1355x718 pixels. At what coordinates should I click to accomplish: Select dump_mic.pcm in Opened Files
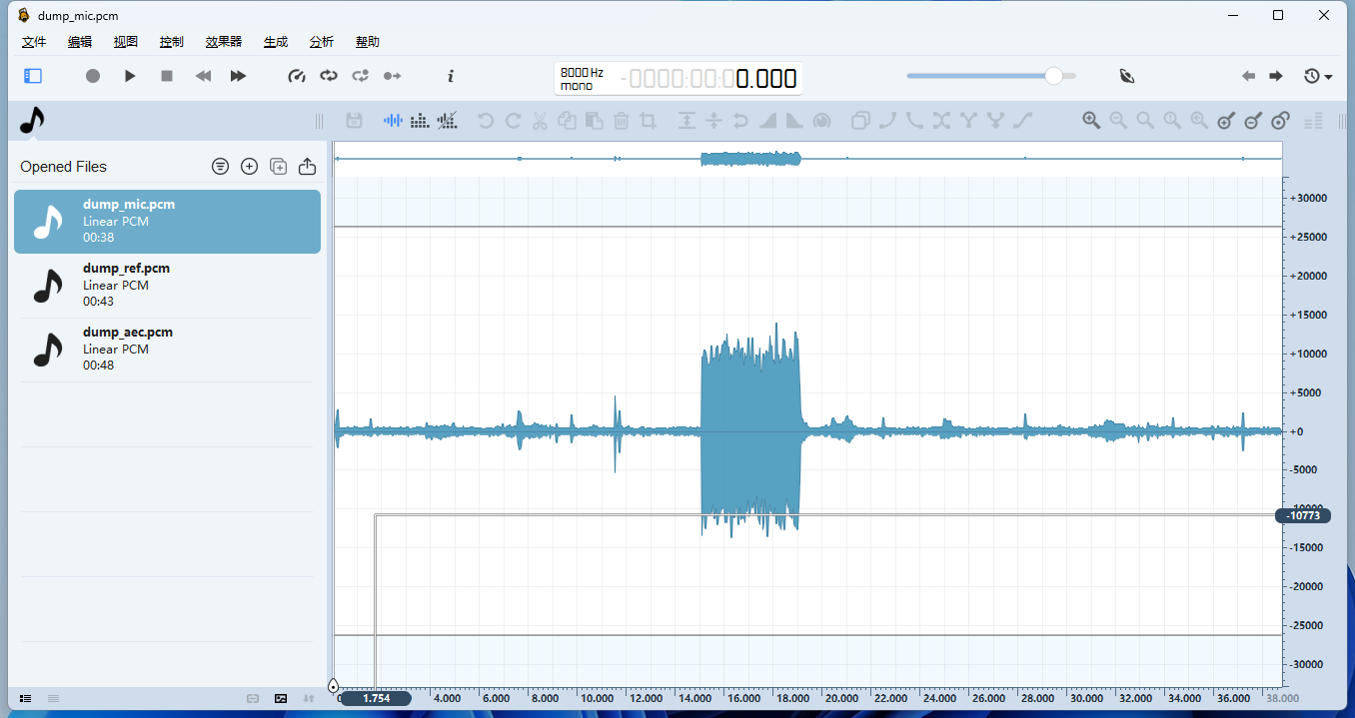pos(167,222)
